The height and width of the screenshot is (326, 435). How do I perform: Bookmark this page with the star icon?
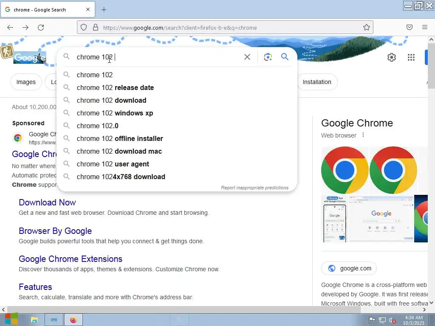coord(367,27)
